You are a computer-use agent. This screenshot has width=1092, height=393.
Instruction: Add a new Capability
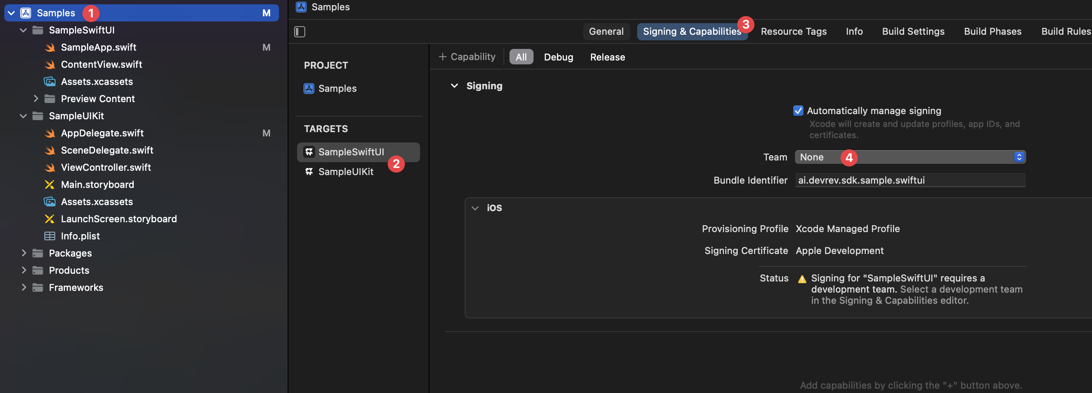point(467,57)
